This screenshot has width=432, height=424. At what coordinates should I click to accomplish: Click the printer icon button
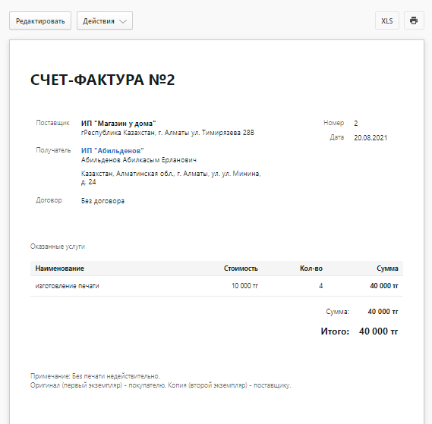[x=414, y=20]
